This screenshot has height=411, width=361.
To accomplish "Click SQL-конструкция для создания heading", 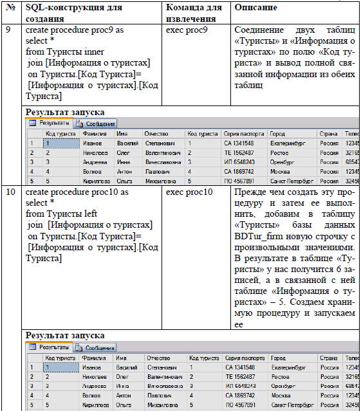I will [x=73, y=13].
